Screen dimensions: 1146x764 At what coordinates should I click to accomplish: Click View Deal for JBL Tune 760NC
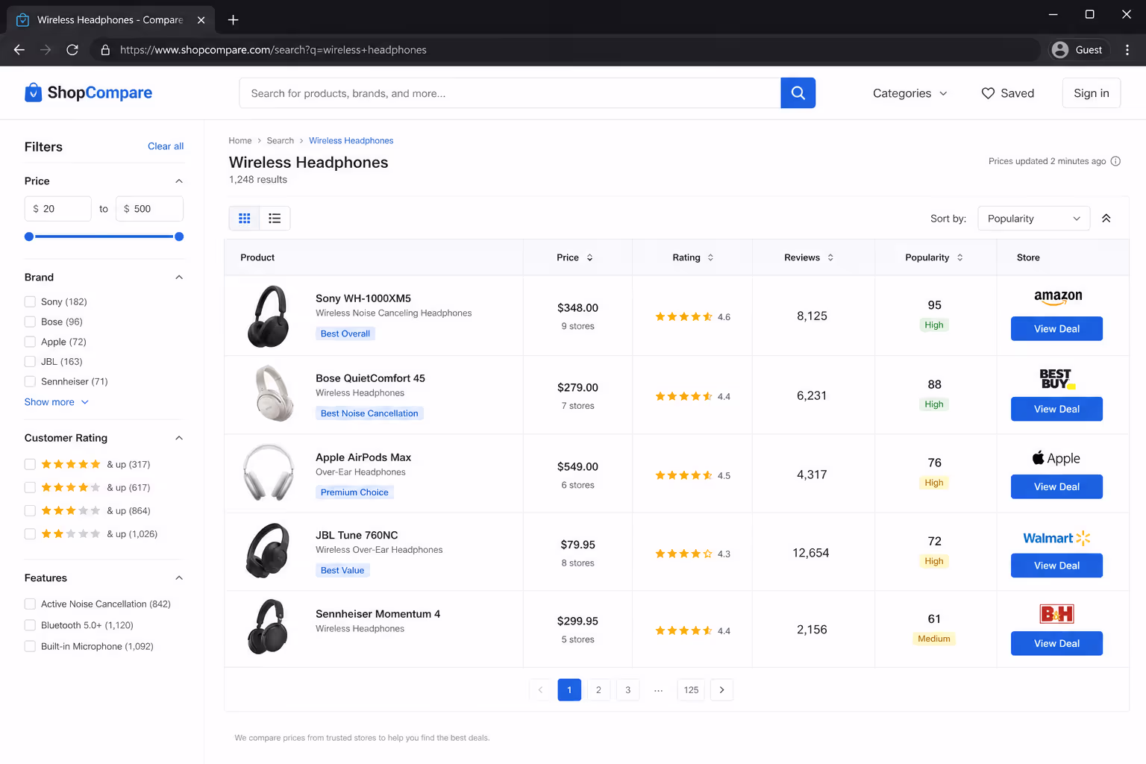point(1056,566)
